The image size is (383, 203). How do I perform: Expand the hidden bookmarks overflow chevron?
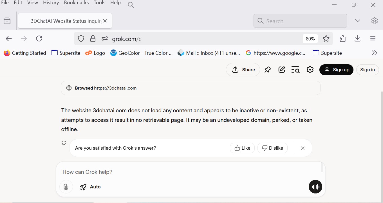(x=374, y=53)
